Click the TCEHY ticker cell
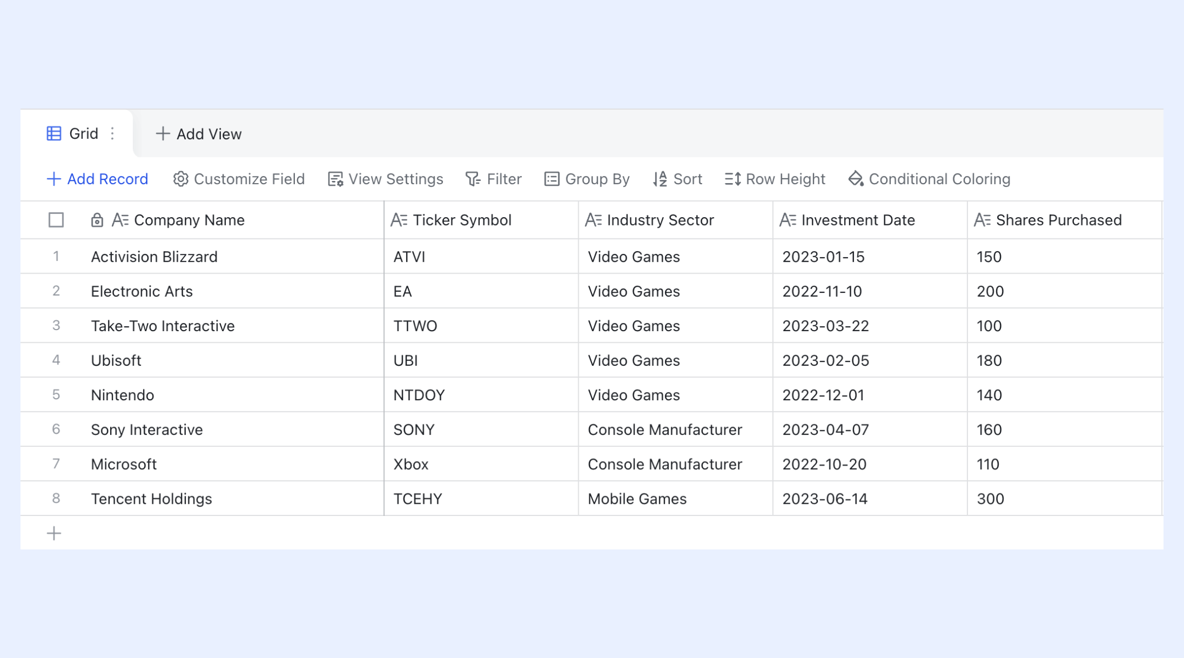Screen dimensions: 1184x658 click(x=481, y=498)
